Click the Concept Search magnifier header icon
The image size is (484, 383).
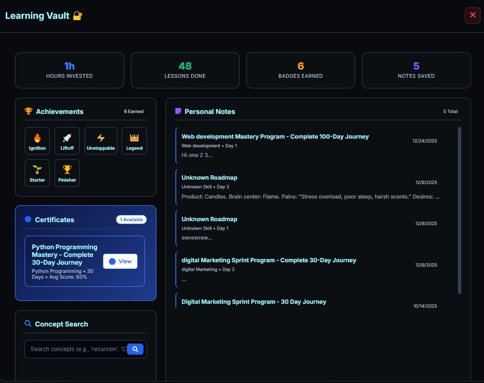[28, 324]
